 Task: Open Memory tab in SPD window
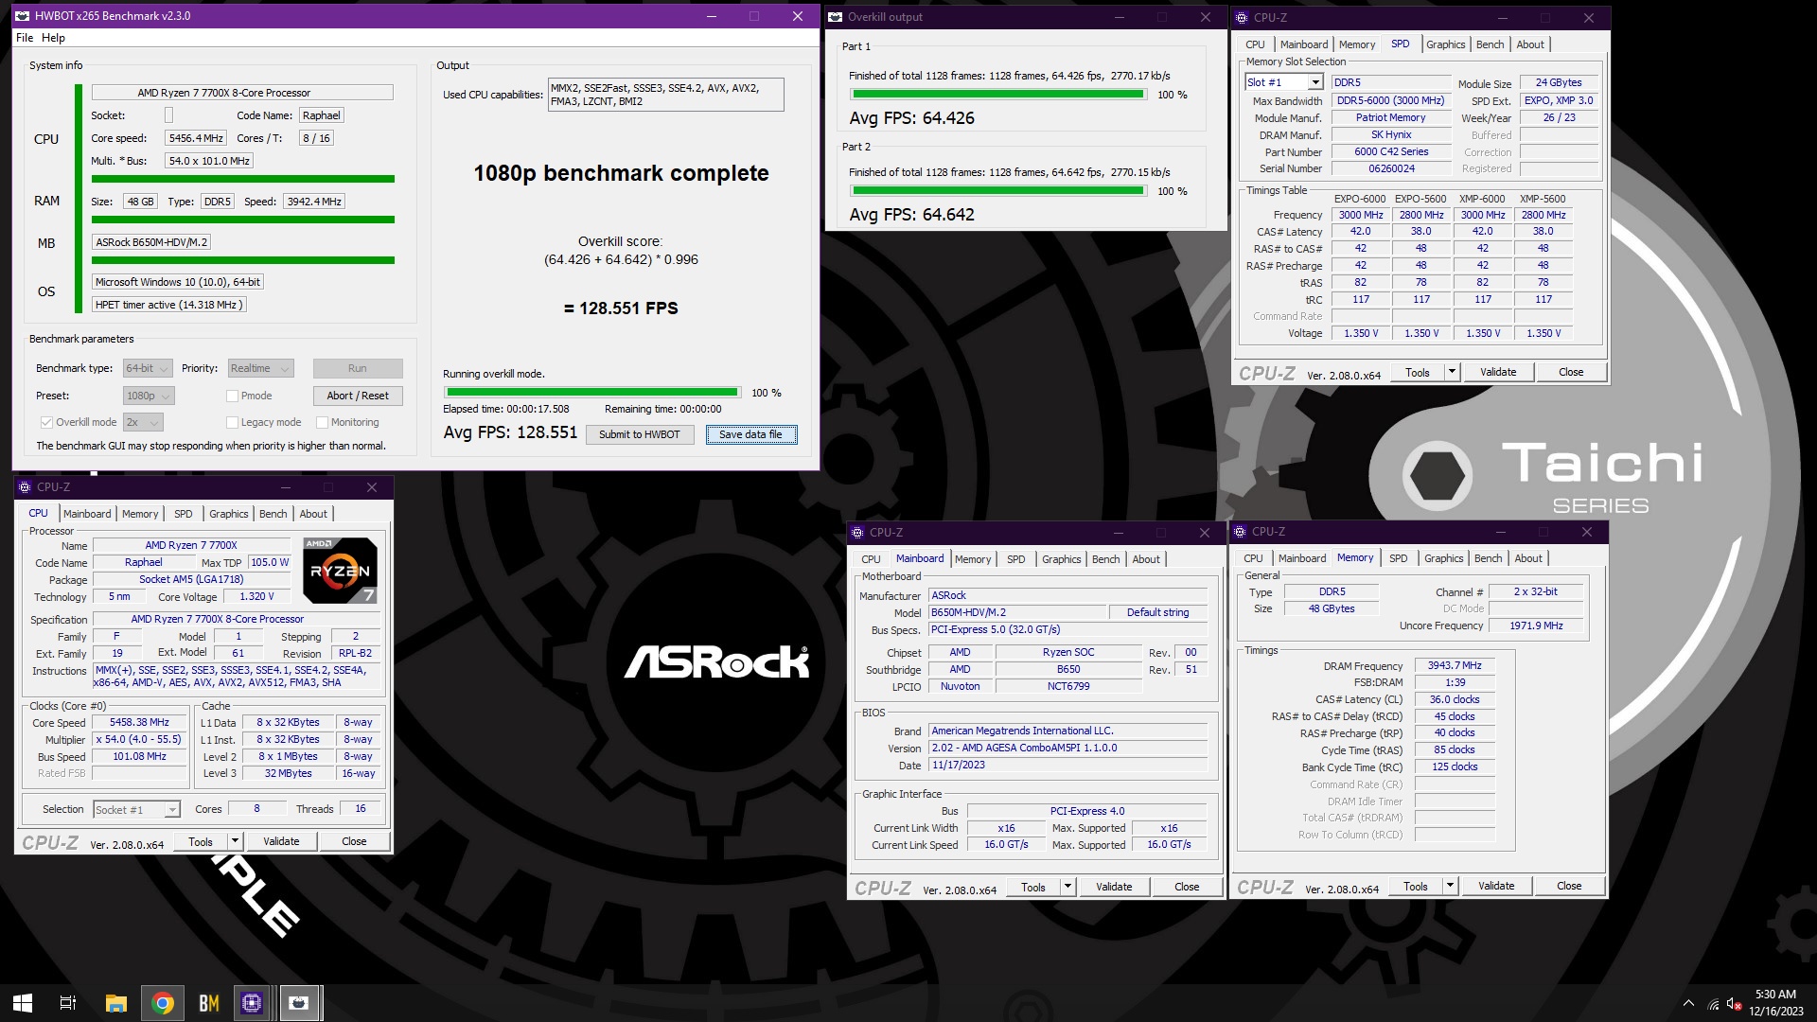point(1357,44)
